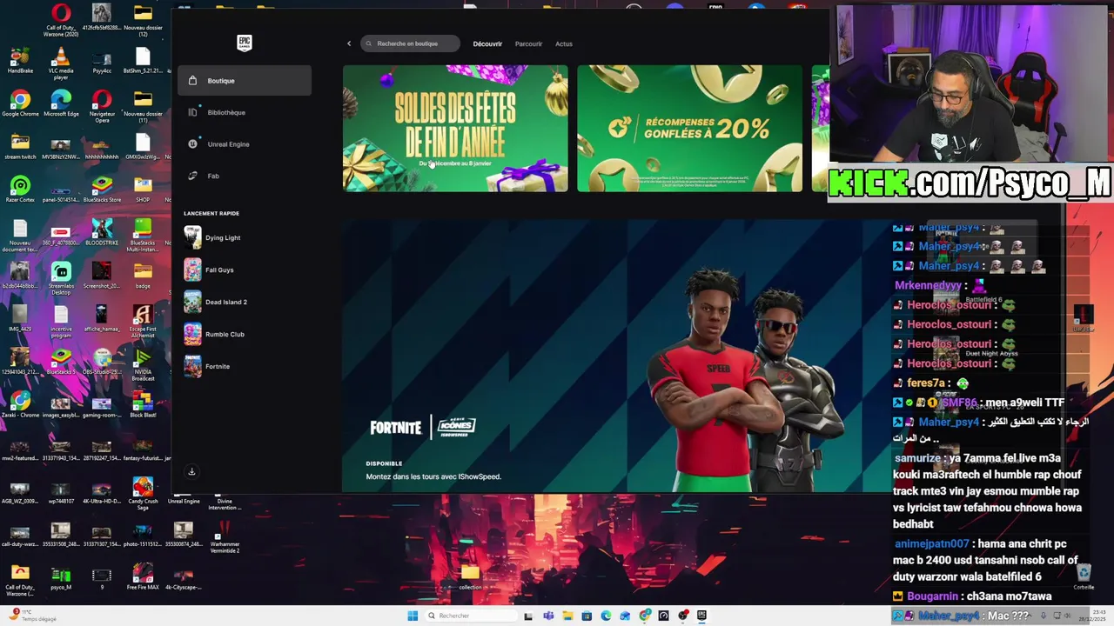Viewport: 1114px width, 626px height.
Task: Select NVIDIA Broadcast desktop icon
Action: pos(143,363)
